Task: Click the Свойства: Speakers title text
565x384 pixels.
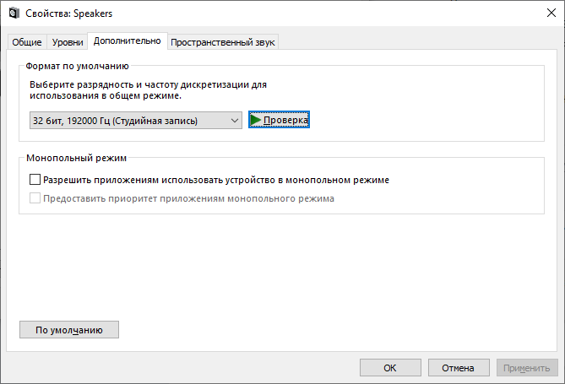Action: pyautogui.click(x=68, y=14)
